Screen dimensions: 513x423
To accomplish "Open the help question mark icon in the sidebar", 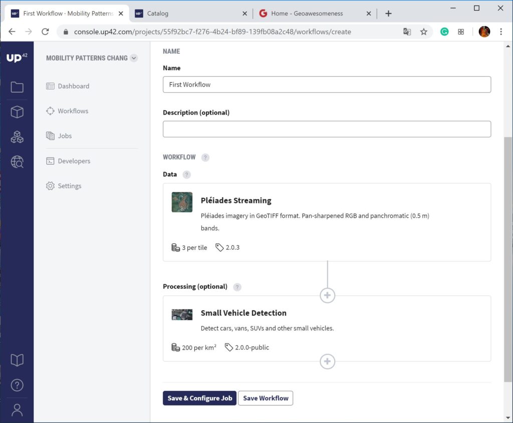I will pyautogui.click(x=17, y=385).
